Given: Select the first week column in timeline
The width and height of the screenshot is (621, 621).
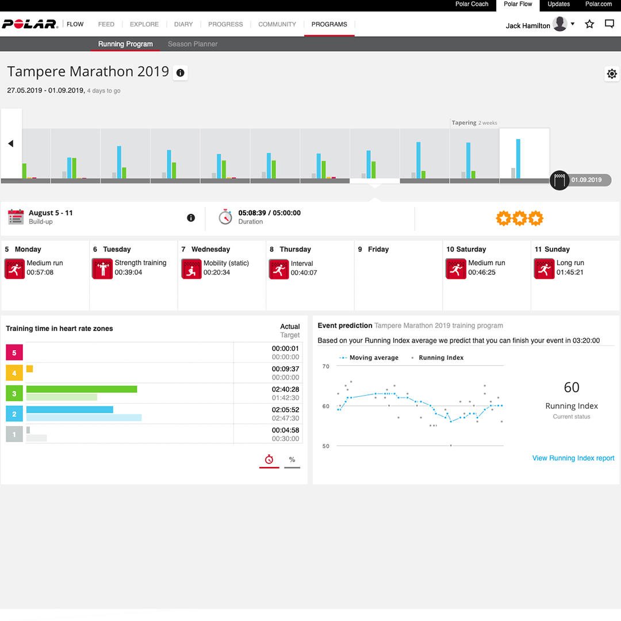Looking at the screenshot, I should coord(36,156).
